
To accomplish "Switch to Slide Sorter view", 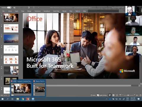I will tap(113, 95).
